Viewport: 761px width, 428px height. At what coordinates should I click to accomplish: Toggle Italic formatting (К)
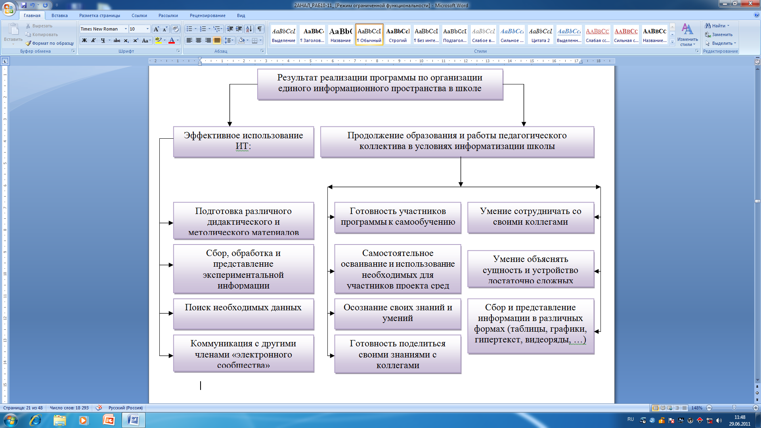click(x=94, y=40)
